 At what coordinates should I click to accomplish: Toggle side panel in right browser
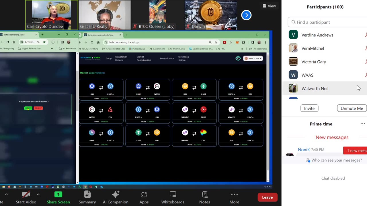pyautogui.click(x=253, y=42)
